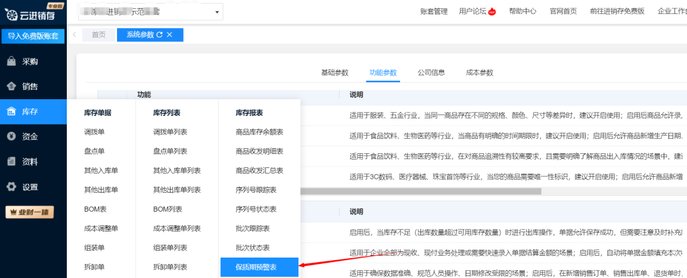The width and height of the screenshot is (687, 278).
Task: Open 商品收发汇总表 report
Action: 260,170
